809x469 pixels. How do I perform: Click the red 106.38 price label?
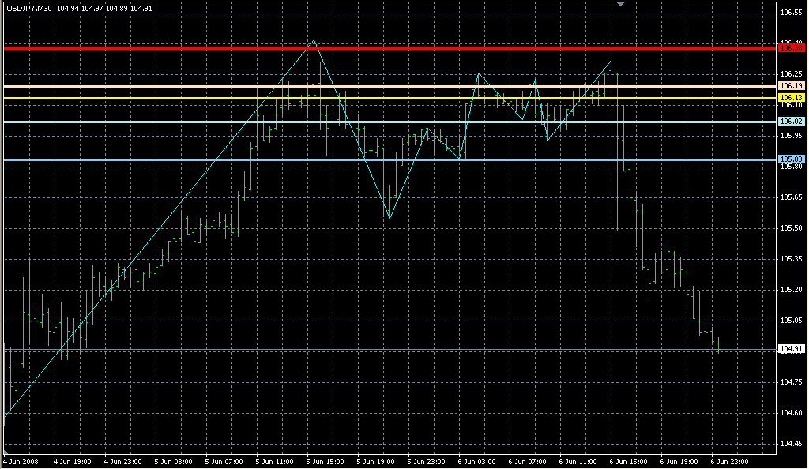point(791,49)
